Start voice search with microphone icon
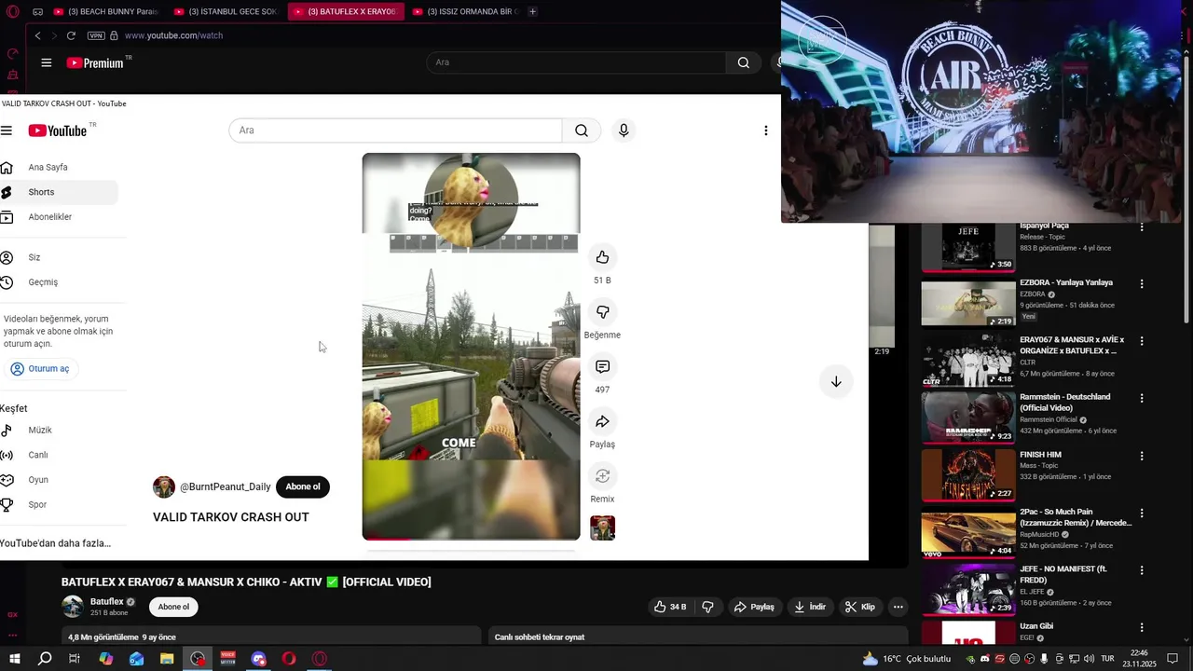Viewport: 1193px width, 671px height. point(624,130)
